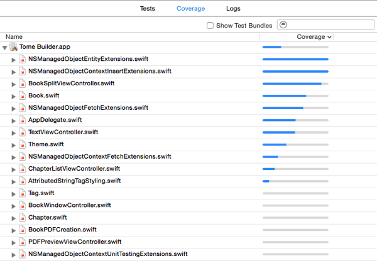
Task: Click Swift file icon for Tag.swift
Action: point(23,193)
